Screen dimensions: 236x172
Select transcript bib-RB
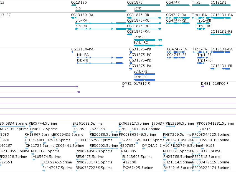101,29
